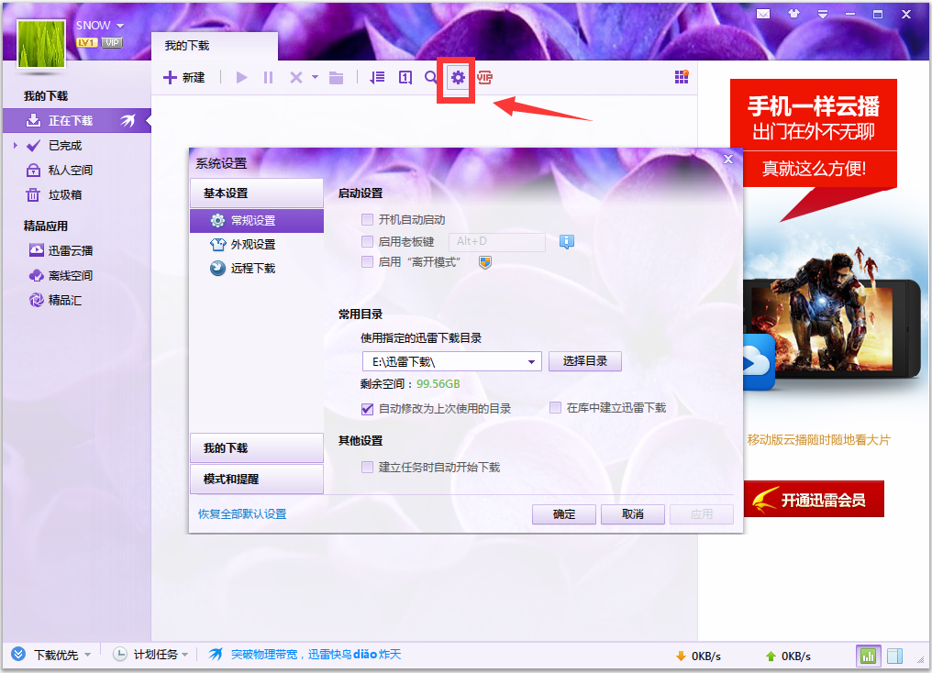Click the sort order toolbar icon
Image resolution: width=932 pixels, height=673 pixels.
pos(377,78)
